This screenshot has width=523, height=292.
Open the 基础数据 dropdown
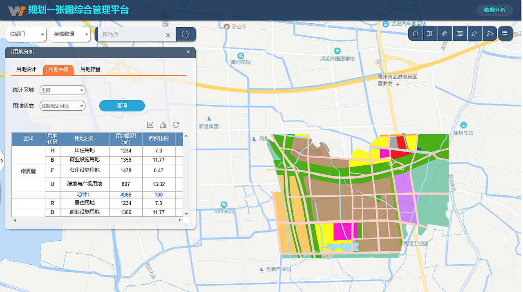tap(69, 34)
